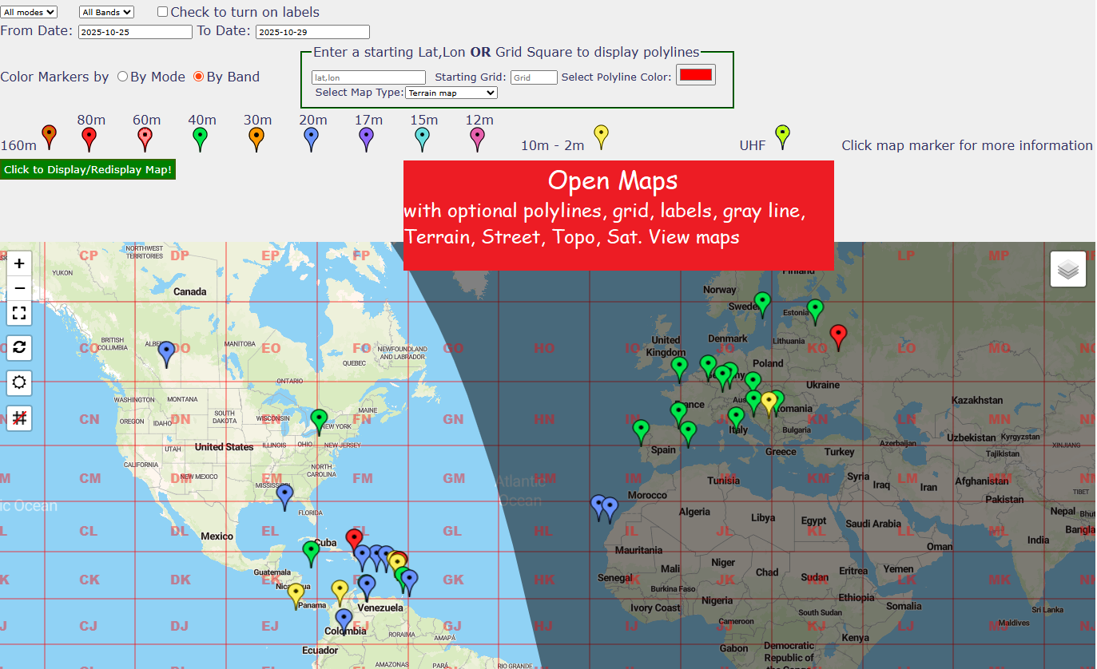Open the red polyline color picker
The image size is (1097, 669).
(695, 75)
